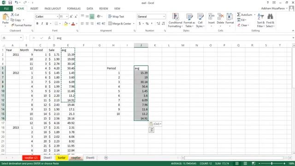Click the Undo arrow icon
The height and width of the screenshot is (166, 295).
pos(17,3)
